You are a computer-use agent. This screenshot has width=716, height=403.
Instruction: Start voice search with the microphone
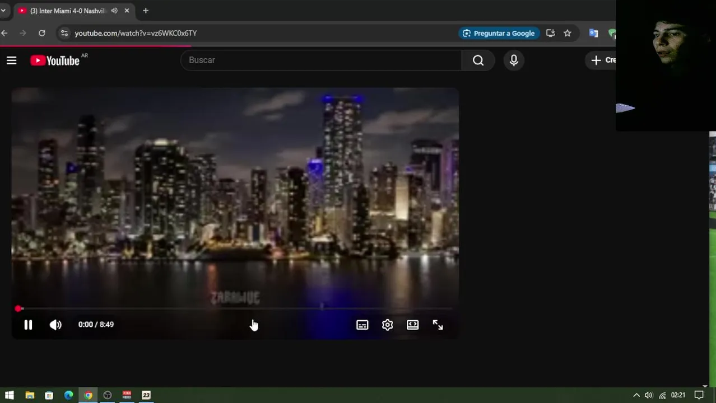click(514, 60)
